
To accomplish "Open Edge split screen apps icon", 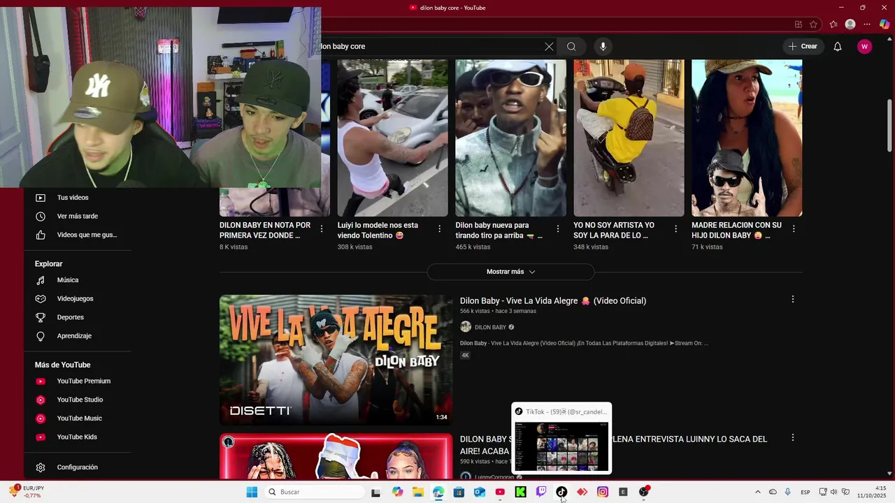I will [798, 24].
